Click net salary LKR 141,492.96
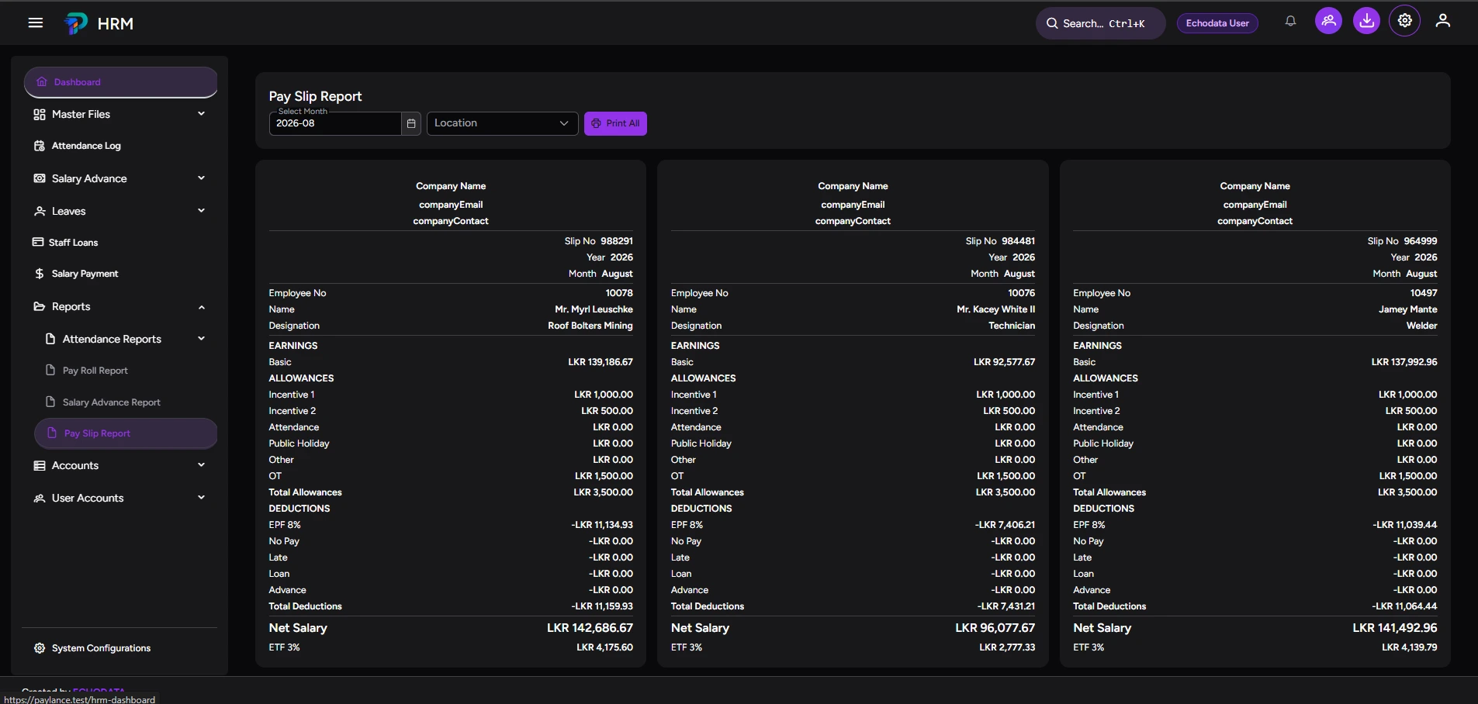This screenshot has width=1478, height=704. (x=1395, y=628)
